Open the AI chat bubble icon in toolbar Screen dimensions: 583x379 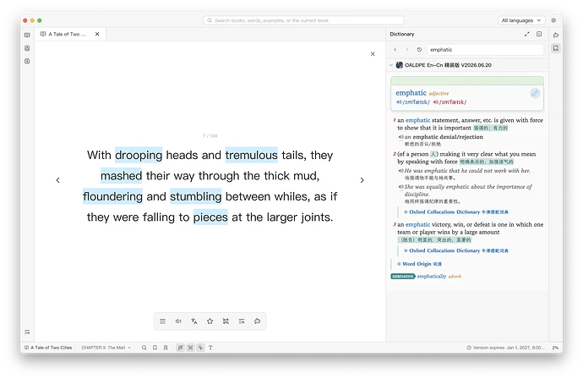pyautogui.click(x=258, y=321)
